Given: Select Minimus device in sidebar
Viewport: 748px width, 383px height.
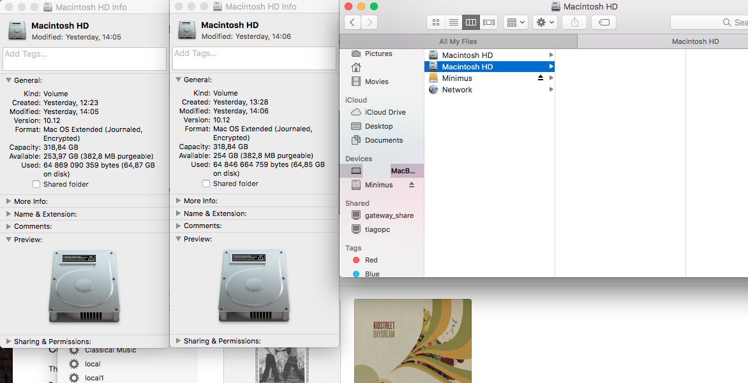Looking at the screenshot, I should (x=378, y=185).
